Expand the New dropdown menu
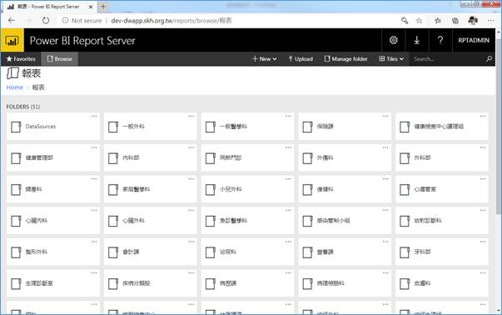This screenshot has height=315, width=502. tap(264, 59)
